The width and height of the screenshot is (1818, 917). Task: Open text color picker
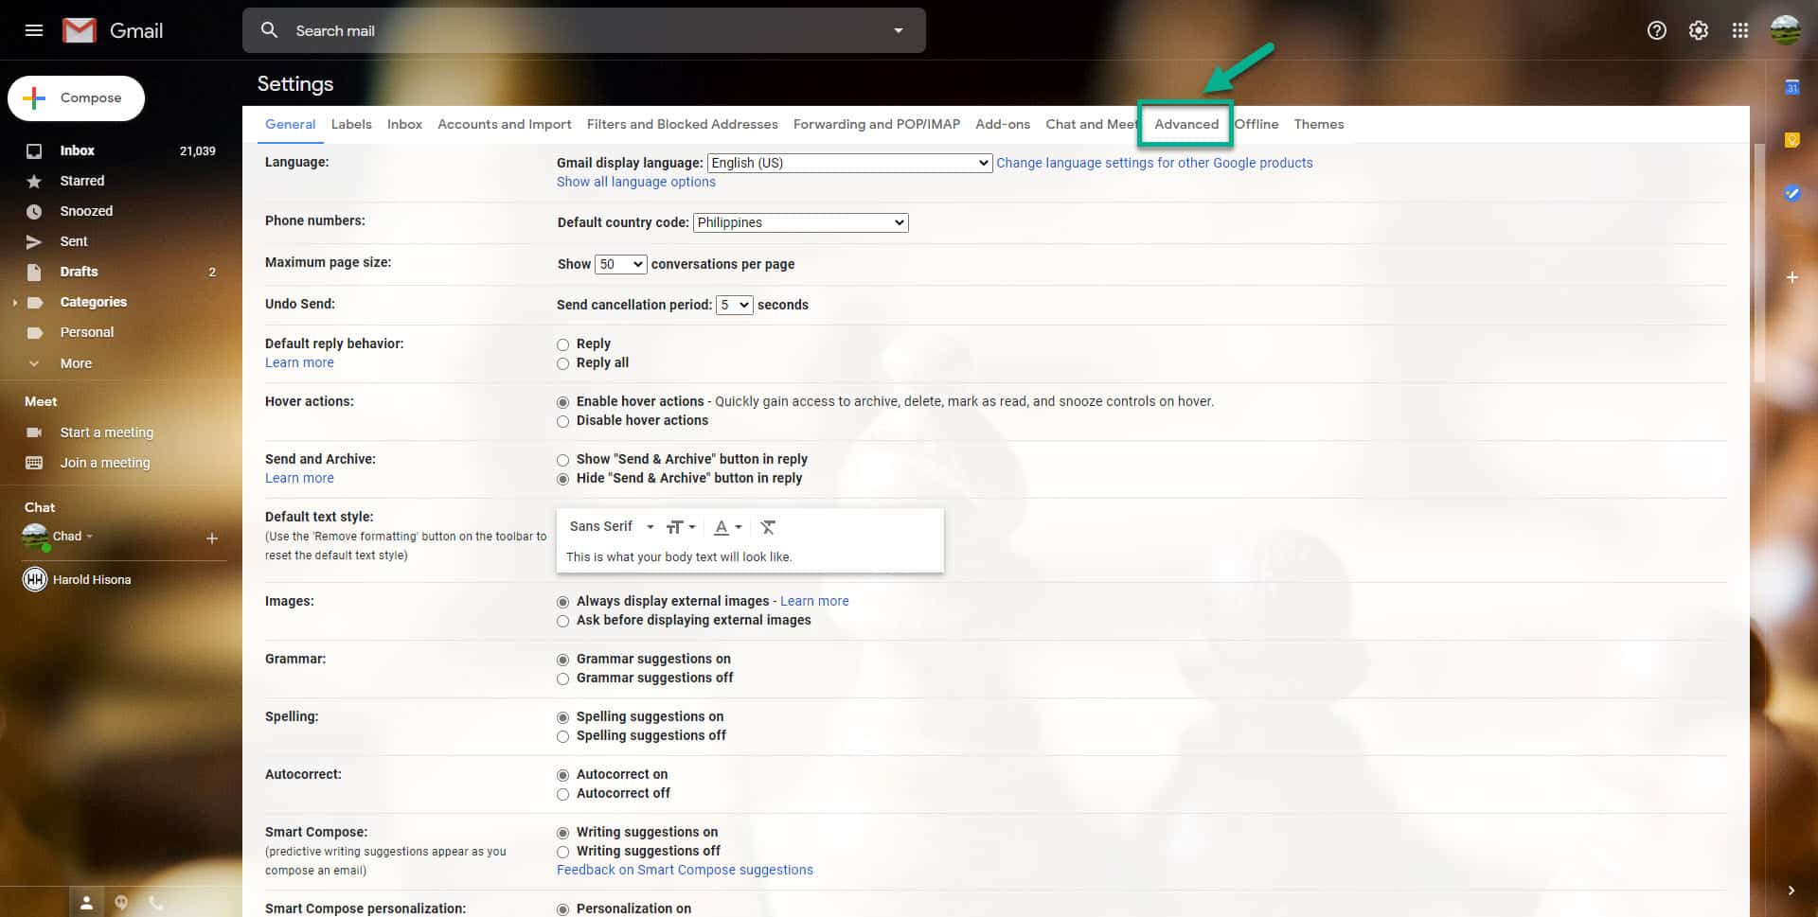[x=727, y=527]
